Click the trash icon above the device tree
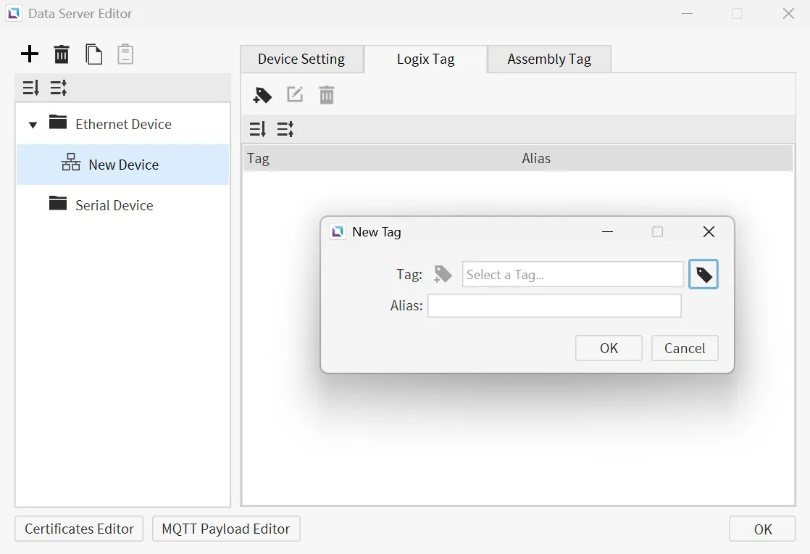The height and width of the screenshot is (554, 810). coord(62,54)
